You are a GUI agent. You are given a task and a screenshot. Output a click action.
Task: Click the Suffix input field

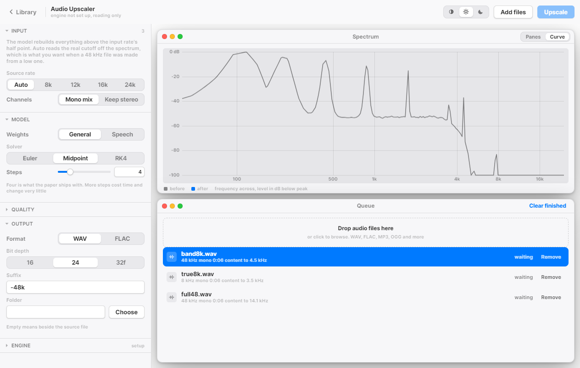pos(75,287)
